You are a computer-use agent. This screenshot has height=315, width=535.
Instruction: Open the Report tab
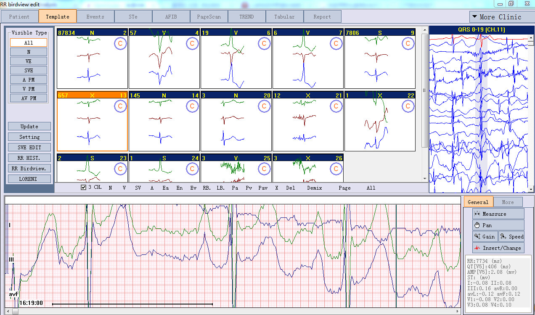pyautogui.click(x=323, y=17)
